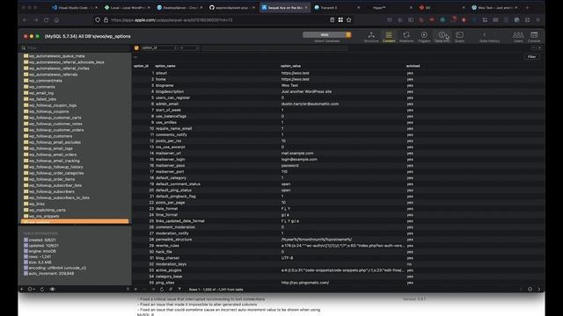Open the Table History back arrow
This screenshot has width=563, height=316.
[484, 35]
